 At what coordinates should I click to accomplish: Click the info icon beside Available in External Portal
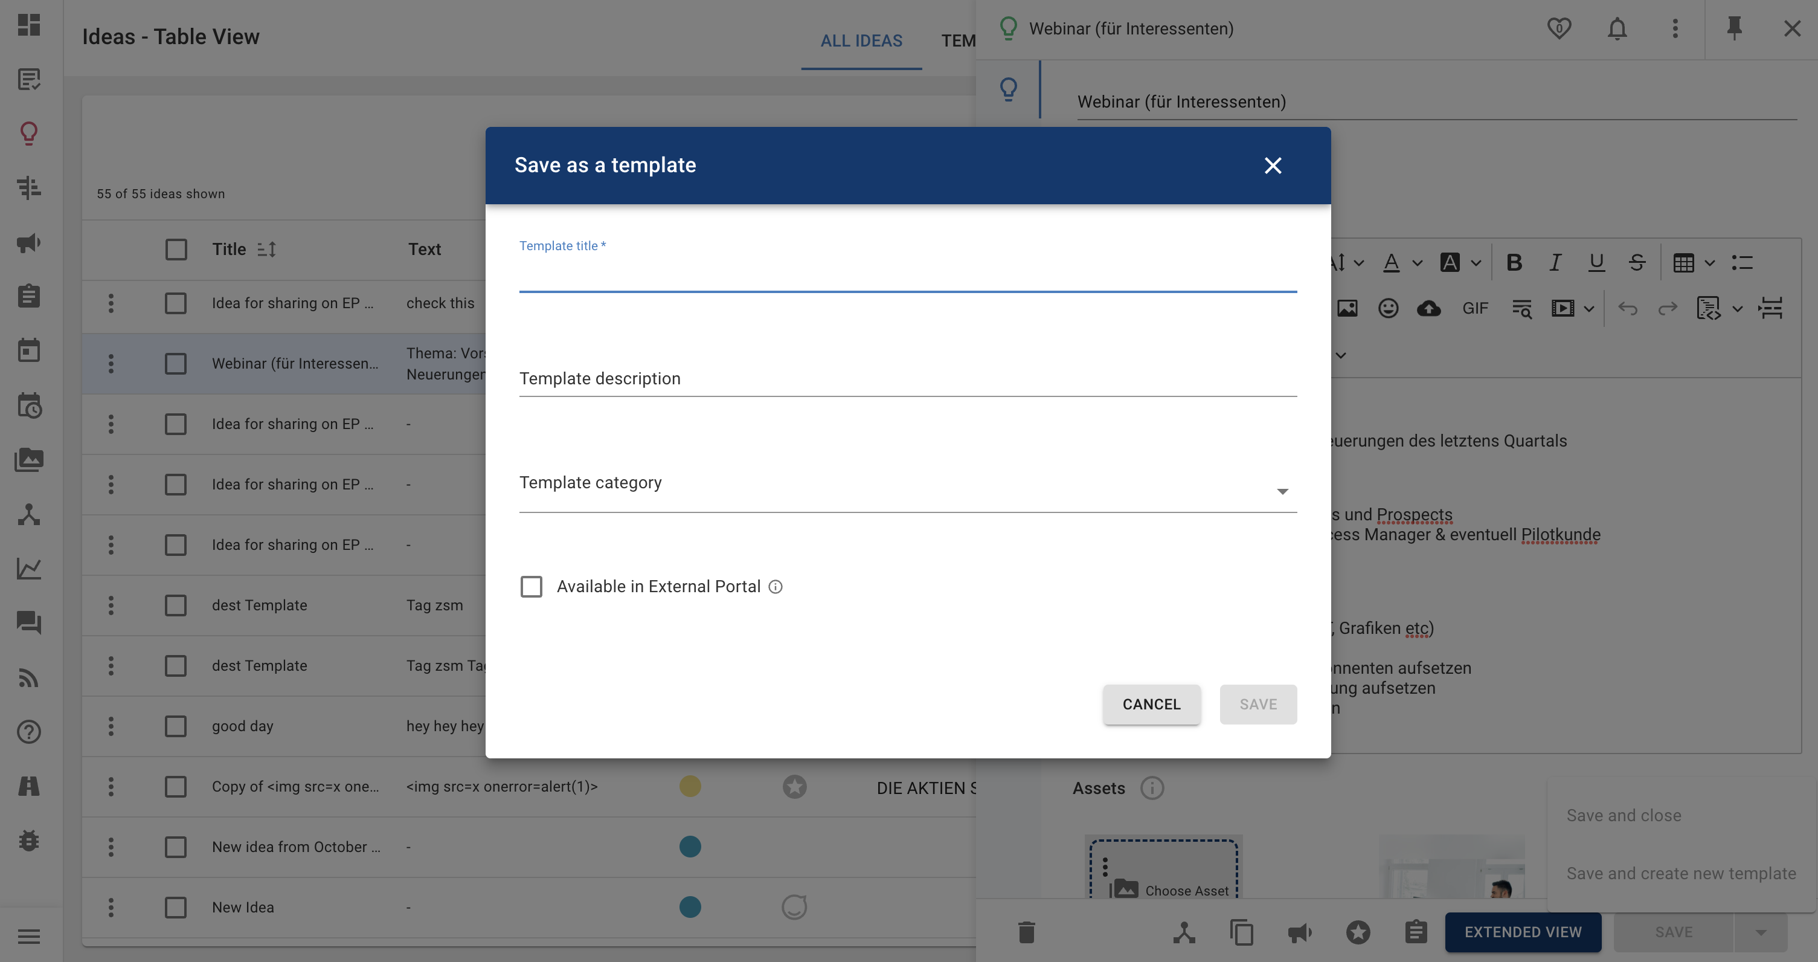click(x=776, y=587)
